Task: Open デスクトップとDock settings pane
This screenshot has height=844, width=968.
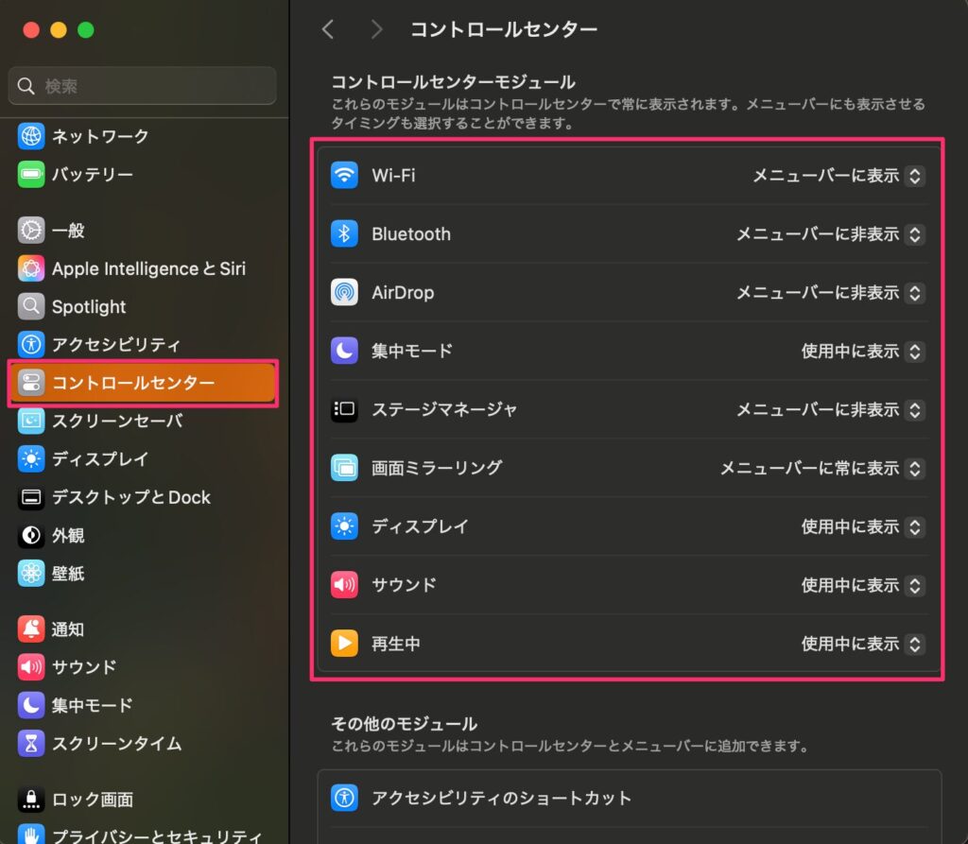Action: 130,497
